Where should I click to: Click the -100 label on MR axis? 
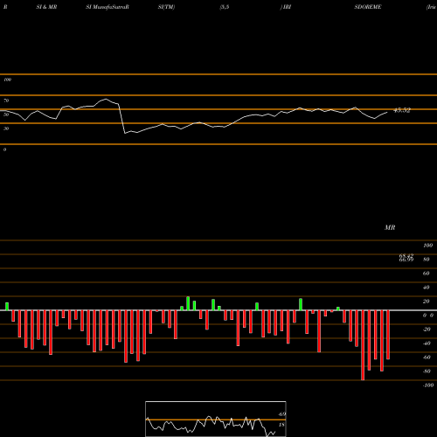point(428,385)
